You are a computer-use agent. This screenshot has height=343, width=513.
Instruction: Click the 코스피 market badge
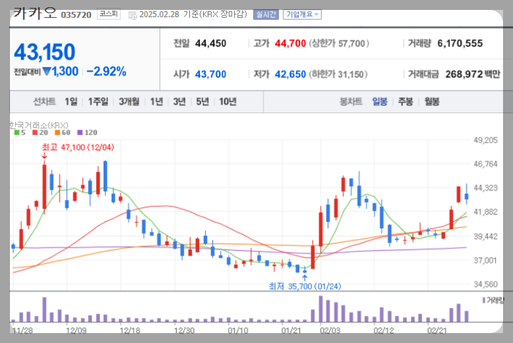[109, 14]
